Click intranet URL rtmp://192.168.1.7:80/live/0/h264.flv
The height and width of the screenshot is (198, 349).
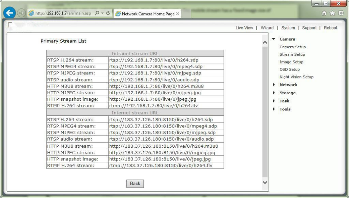(153, 106)
